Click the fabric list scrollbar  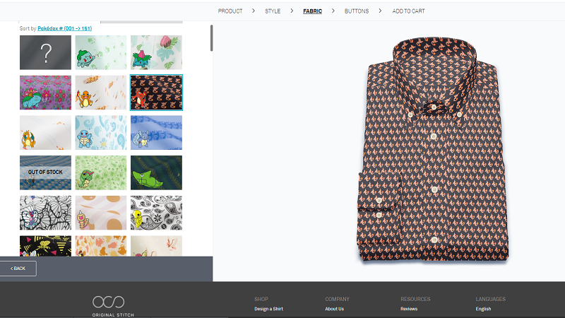point(211,38)
